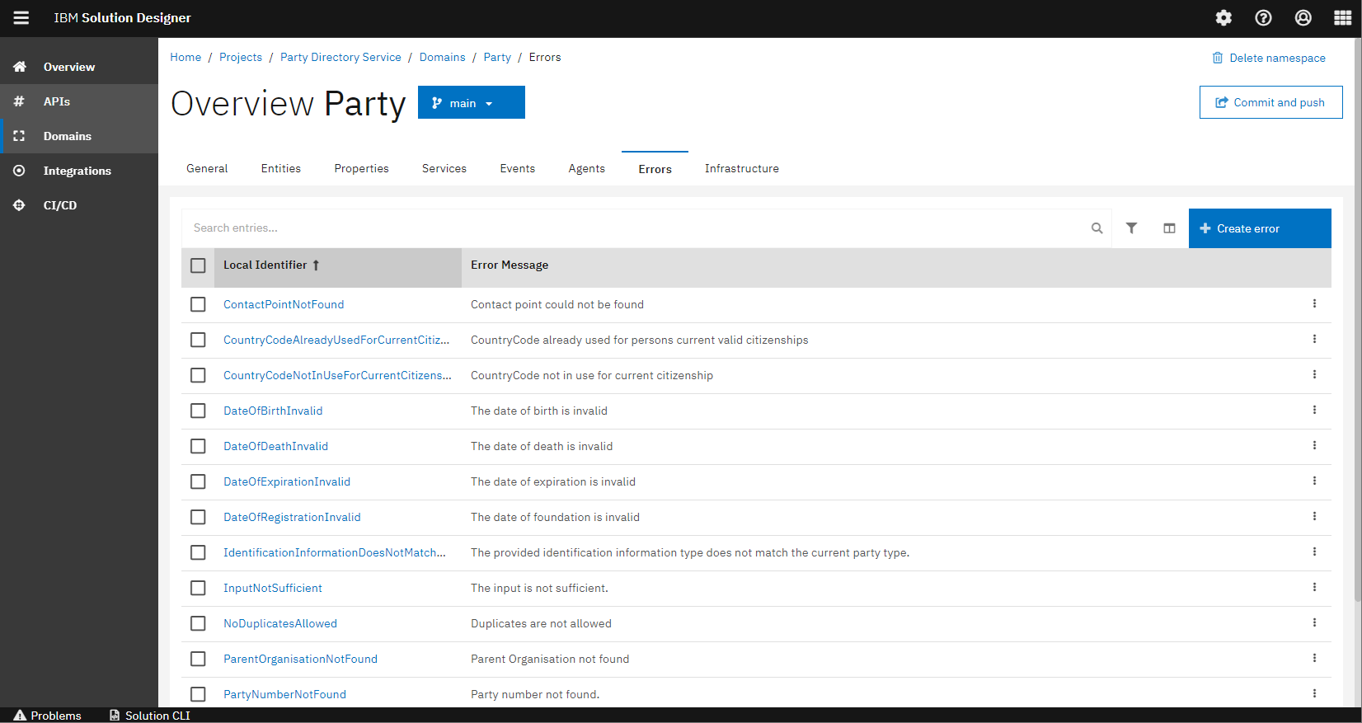Click the Search entries input field
Viewport: 1362px width, 723px height.
[635, 228]
